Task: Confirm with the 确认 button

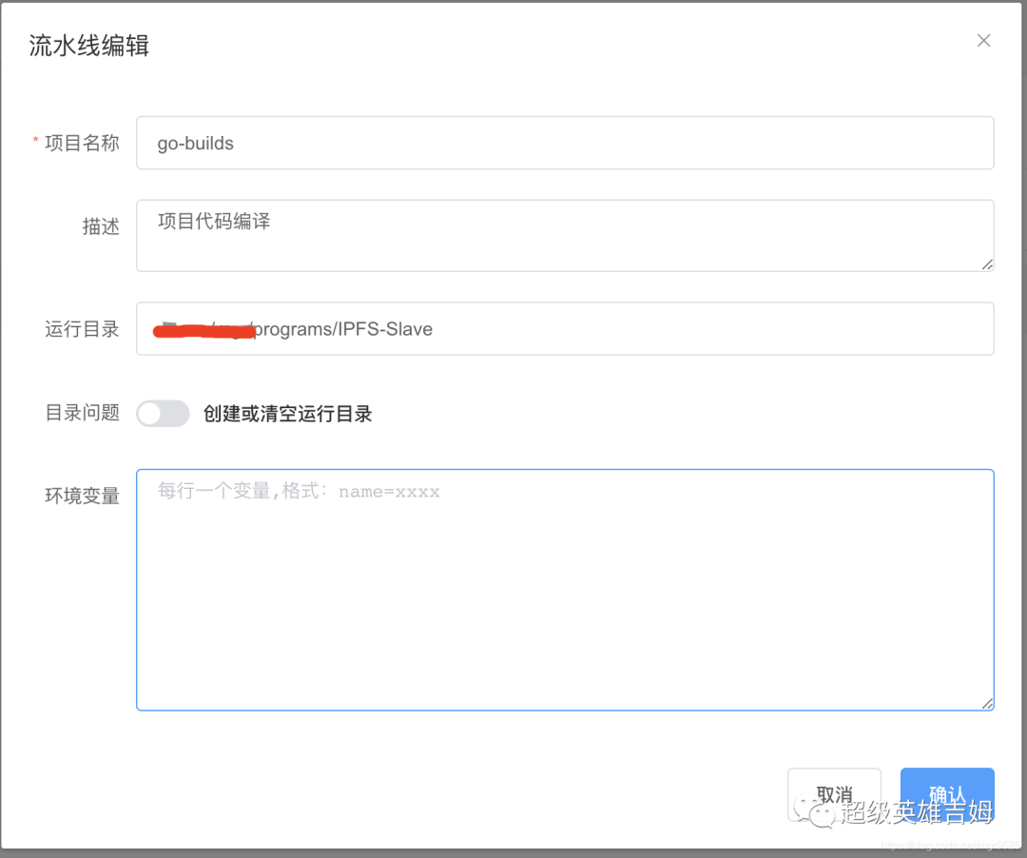Action: pos(947,794)
